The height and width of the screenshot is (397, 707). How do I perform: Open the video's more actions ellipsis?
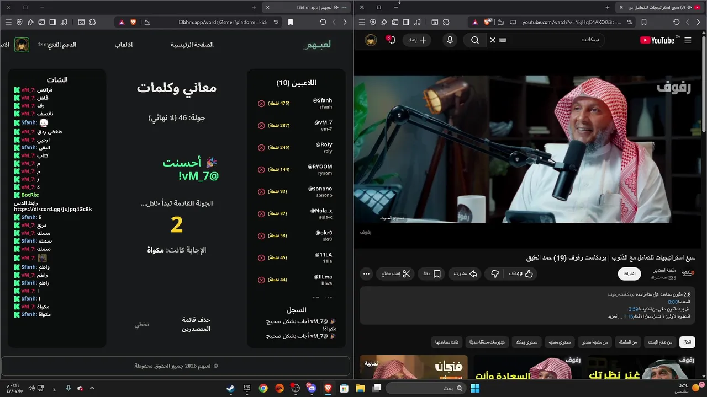point(366,274)
